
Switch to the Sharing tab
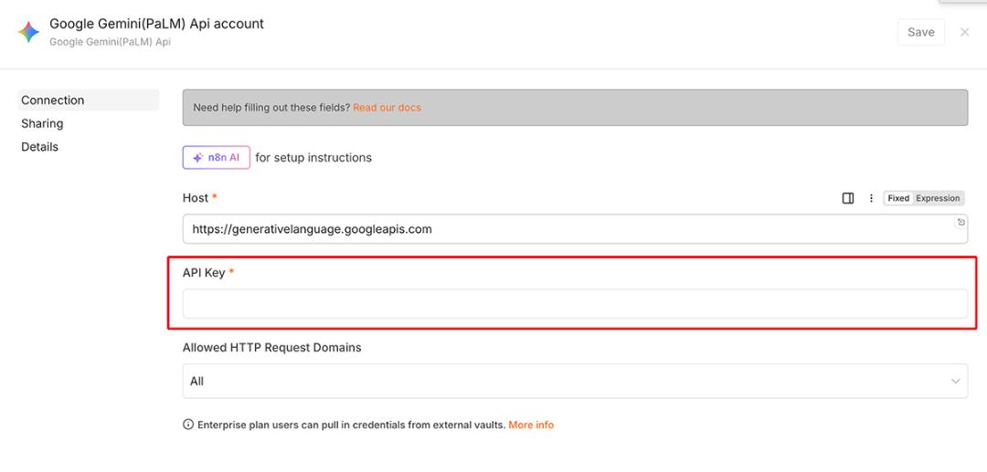[42, 123]
